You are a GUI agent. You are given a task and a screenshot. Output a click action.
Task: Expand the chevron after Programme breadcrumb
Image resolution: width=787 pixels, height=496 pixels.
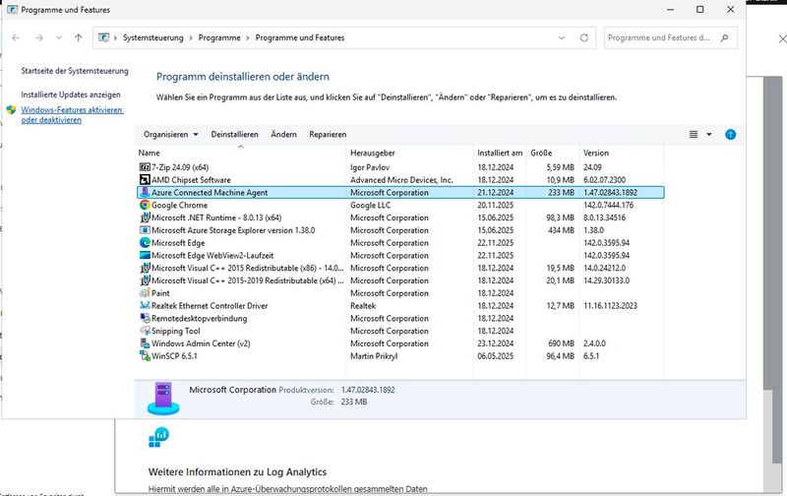[248, 37]
